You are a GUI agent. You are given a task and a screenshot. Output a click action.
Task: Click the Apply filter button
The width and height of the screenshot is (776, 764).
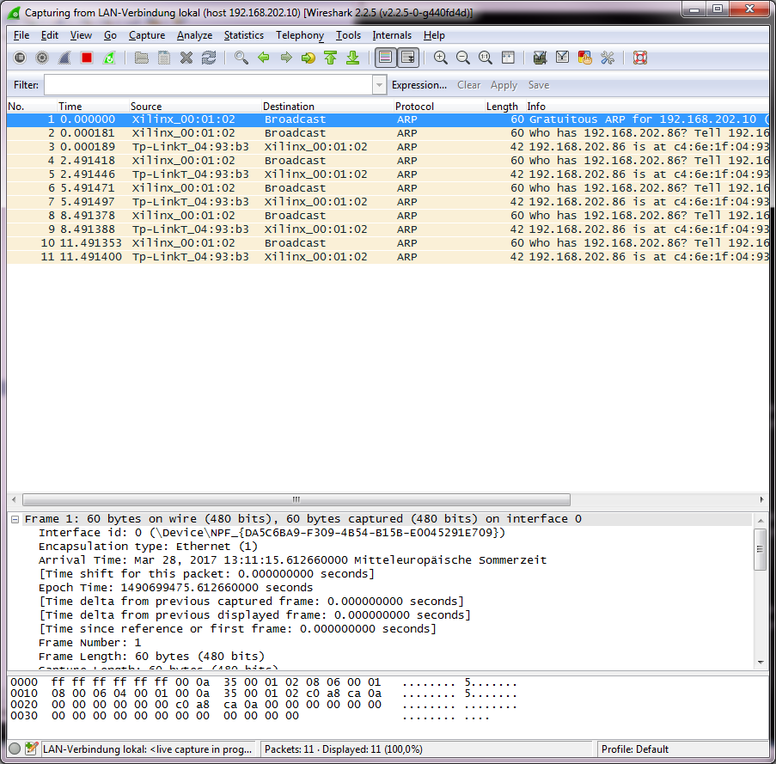[x=504, y=85]
